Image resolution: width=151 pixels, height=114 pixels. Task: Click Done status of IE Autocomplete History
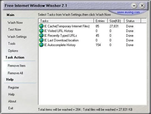click(130, 45)
